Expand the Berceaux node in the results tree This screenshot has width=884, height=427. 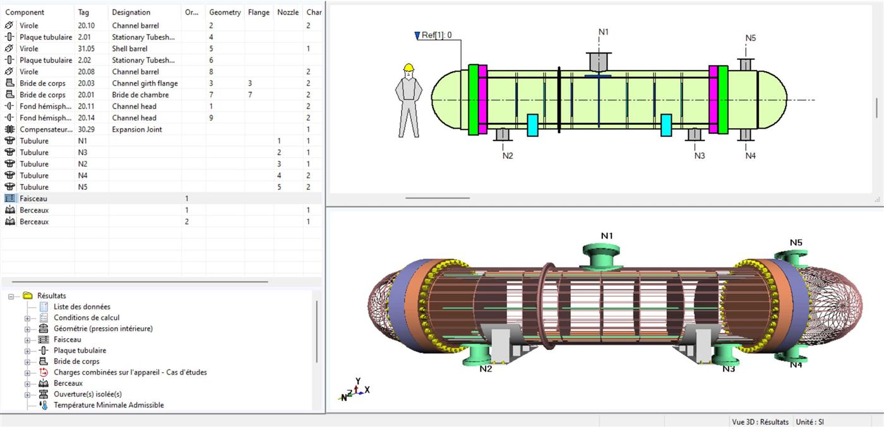27,383
